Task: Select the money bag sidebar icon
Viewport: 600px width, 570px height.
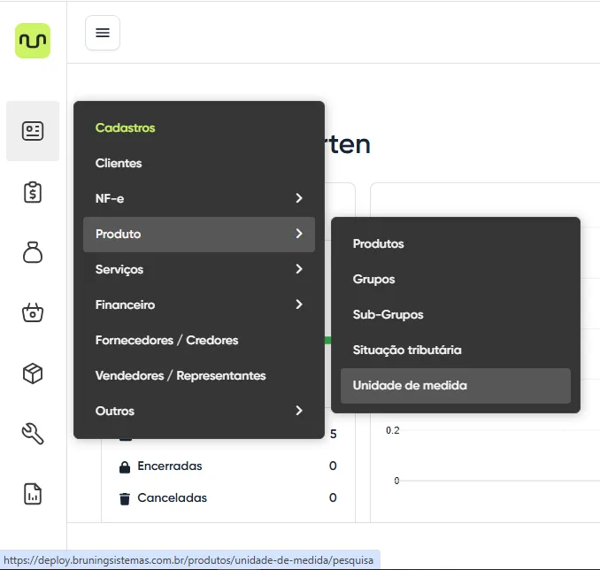Action: [x=33, y=253]
